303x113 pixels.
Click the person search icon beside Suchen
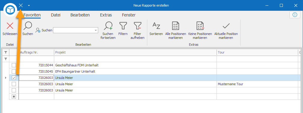pyautogui.click(x=38, y=30)
